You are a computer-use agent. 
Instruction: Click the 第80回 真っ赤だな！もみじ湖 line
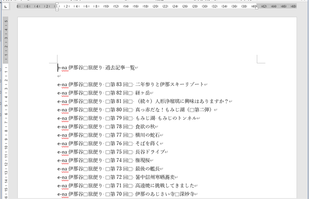click(x=174, y=110)
